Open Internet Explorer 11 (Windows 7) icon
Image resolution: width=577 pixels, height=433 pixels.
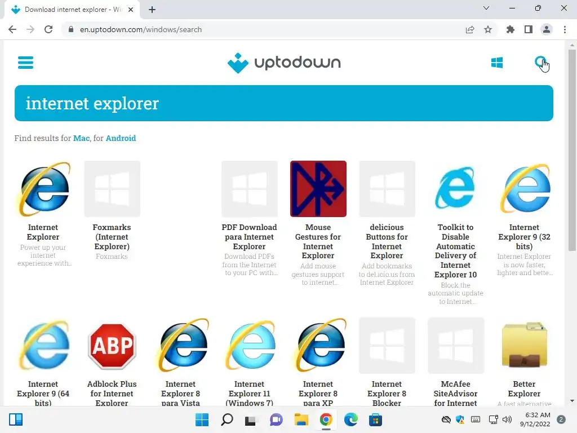coord(250,346)
